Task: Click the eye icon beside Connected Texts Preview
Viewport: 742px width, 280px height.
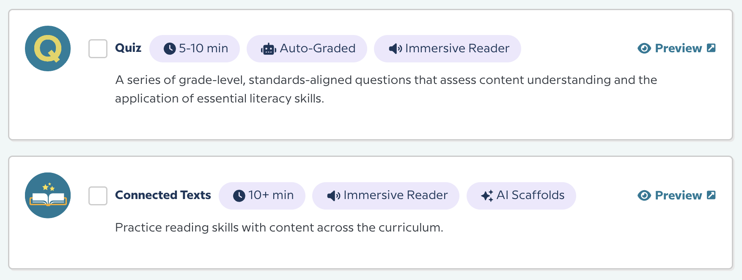Action: [x=644, y=196]
